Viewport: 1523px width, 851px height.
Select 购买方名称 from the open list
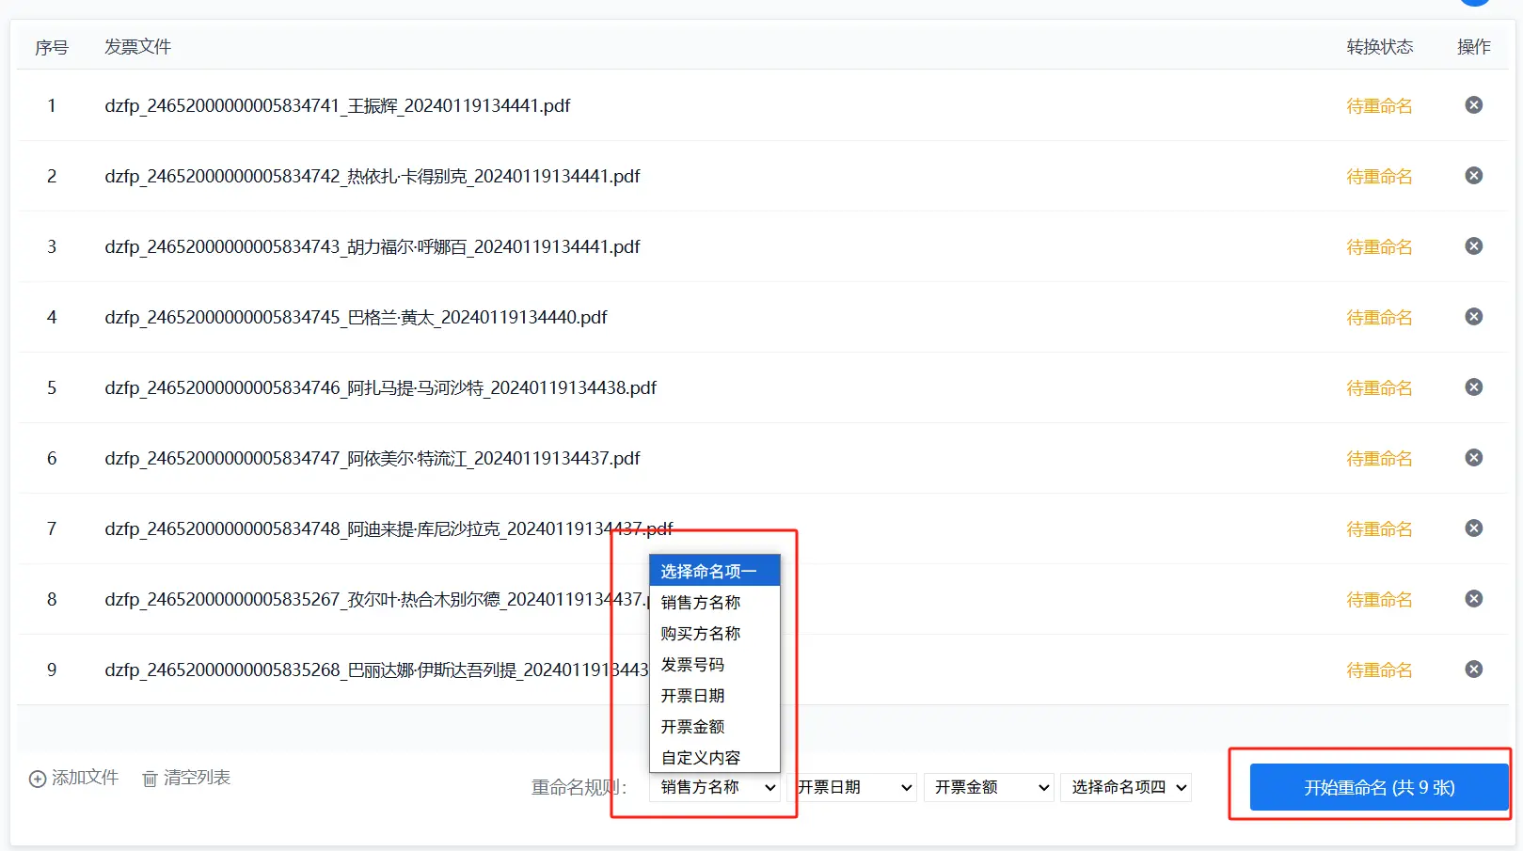pyautogui.click(x=701, y=634)
